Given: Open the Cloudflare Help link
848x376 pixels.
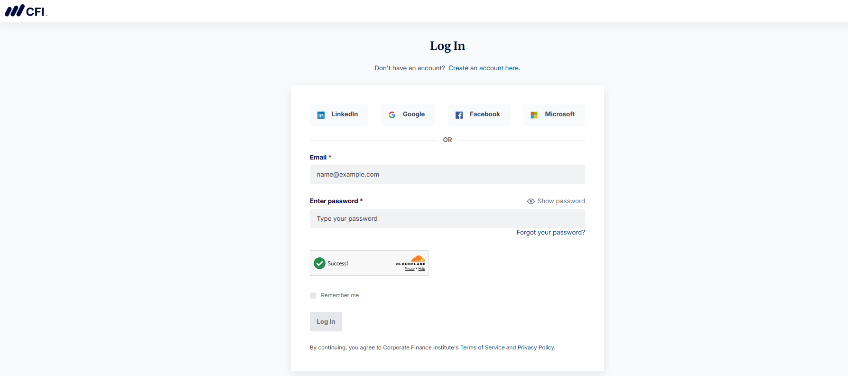Looking at the screenshot, I should click(x=421, y=269).
